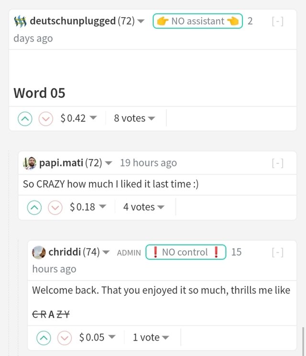Image resolution: width=306 pixels, height=356 pixels.
Task: Upvote the deutschunplugged Word 05 comment
Action: 25,119
